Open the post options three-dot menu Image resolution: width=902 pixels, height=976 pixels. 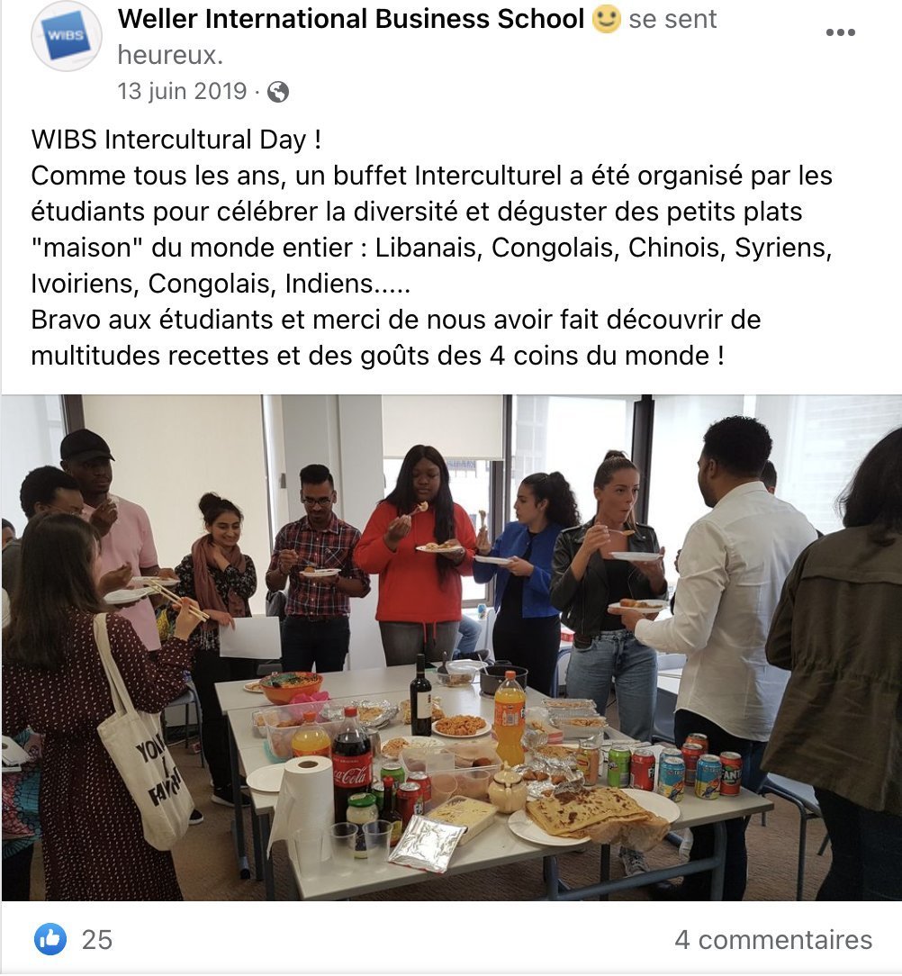click(840, 32)
